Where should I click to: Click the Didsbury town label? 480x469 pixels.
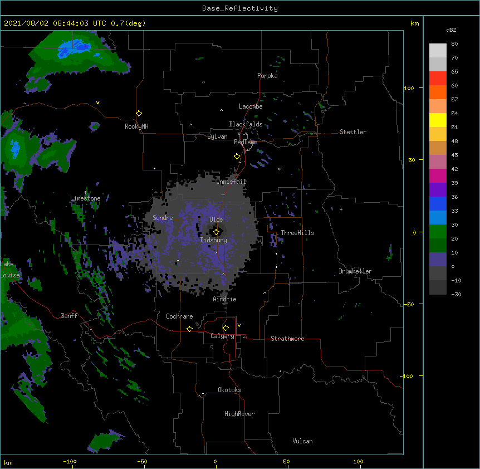[214, 240]
